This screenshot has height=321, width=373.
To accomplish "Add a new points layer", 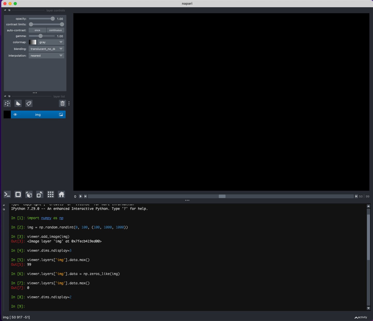I will pyautogui.click(x=7, y=103).
